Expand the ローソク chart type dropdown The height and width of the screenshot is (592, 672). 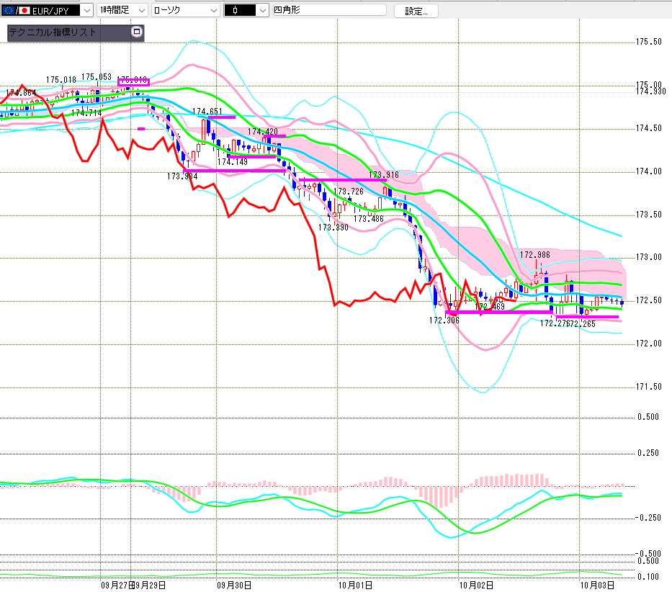click(x=213, y=11)
